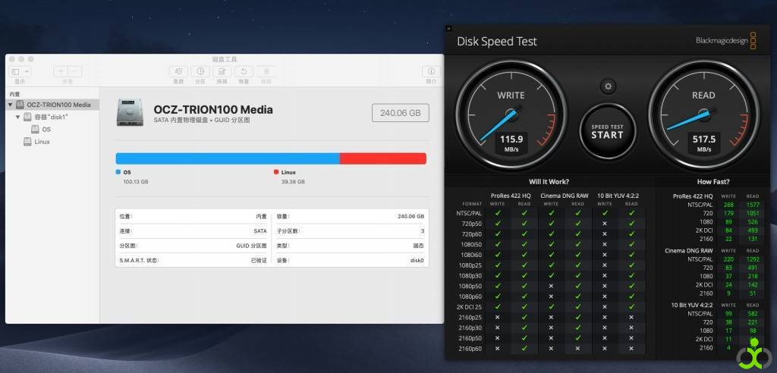Click the WRITE speed gauge
Screen dimensions: 777x373
[511, 114]
